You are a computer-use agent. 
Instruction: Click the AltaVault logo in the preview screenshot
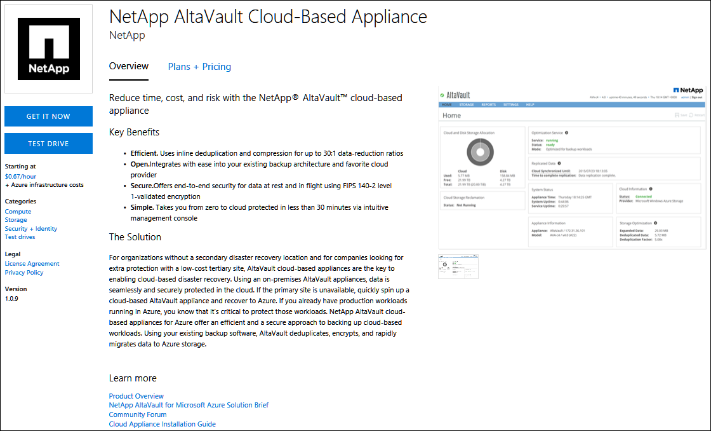click(455, 95)
